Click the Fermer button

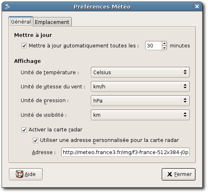[178, 174]
